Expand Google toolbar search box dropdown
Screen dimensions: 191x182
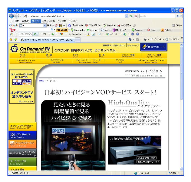coord(45,25)
